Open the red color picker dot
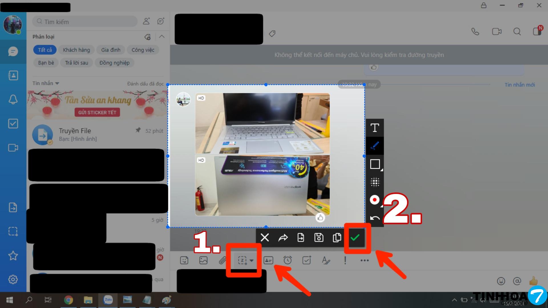The width and height of the screenshot is (548, 308). [375, 200]
